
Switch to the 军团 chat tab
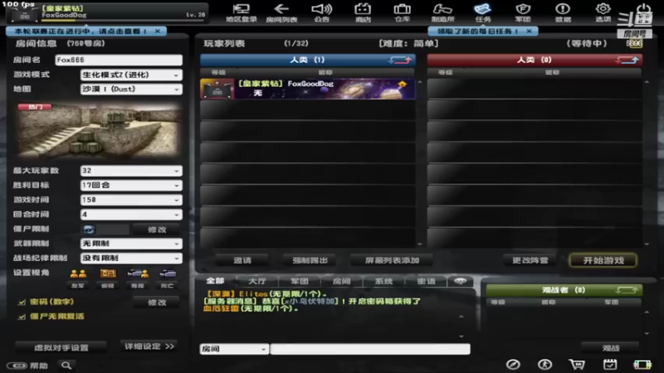tap(300, 281)
